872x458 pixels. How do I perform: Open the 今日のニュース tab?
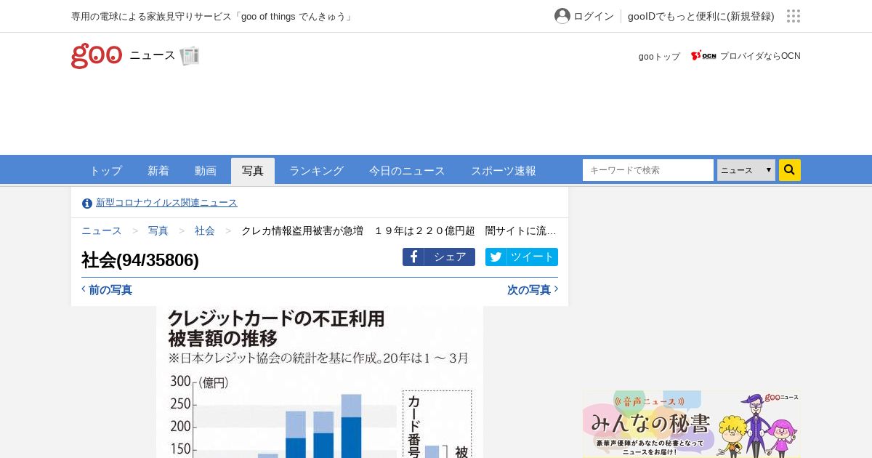[x=407, y=171]
